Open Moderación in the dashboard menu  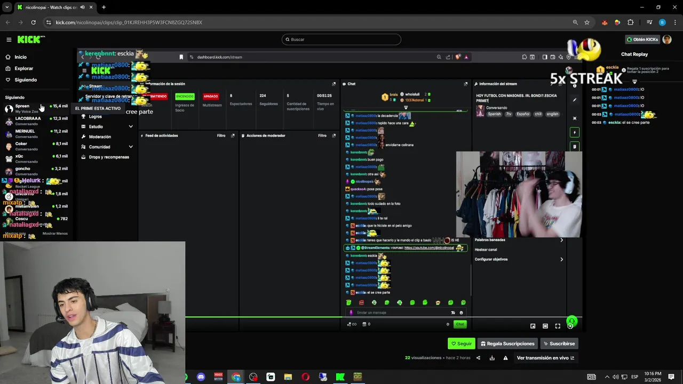(x=100, y=137)
